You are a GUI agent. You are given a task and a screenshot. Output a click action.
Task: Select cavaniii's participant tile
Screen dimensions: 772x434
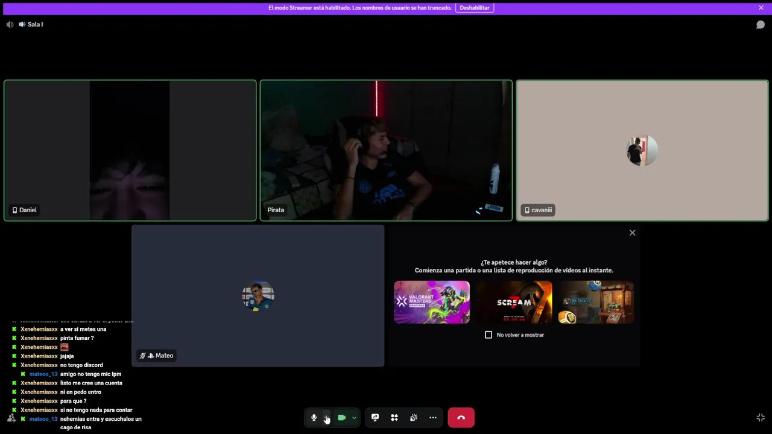tap(642, 151)
